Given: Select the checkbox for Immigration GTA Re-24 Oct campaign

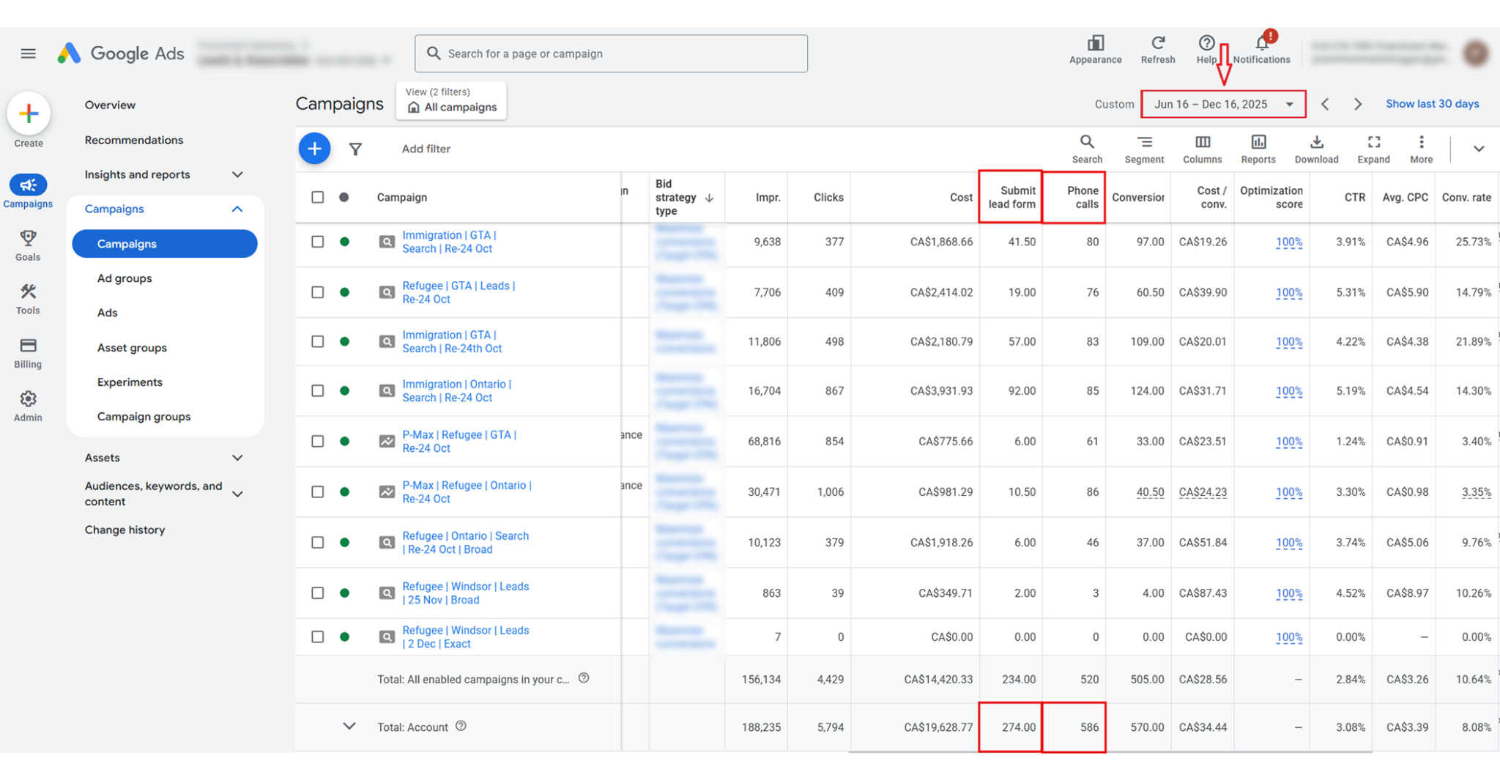Looking at the screenshot, I should point(317,242).
